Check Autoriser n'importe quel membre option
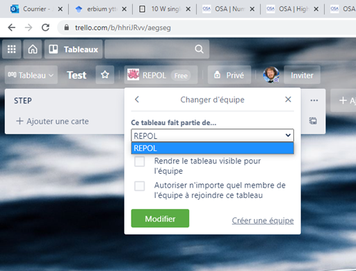356x271 pixels. click(x=140, y=186)
